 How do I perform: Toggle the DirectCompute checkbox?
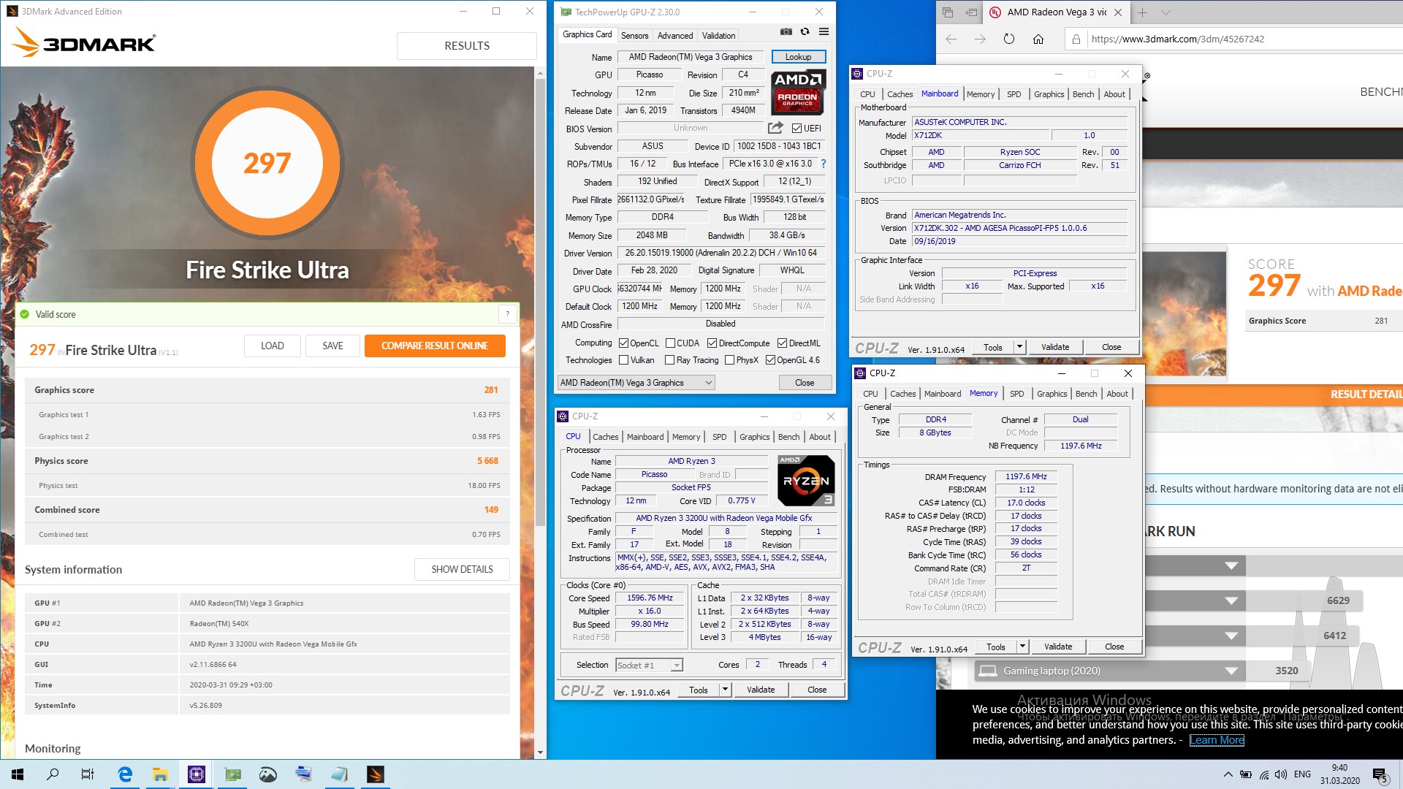(x=712, y=343)
